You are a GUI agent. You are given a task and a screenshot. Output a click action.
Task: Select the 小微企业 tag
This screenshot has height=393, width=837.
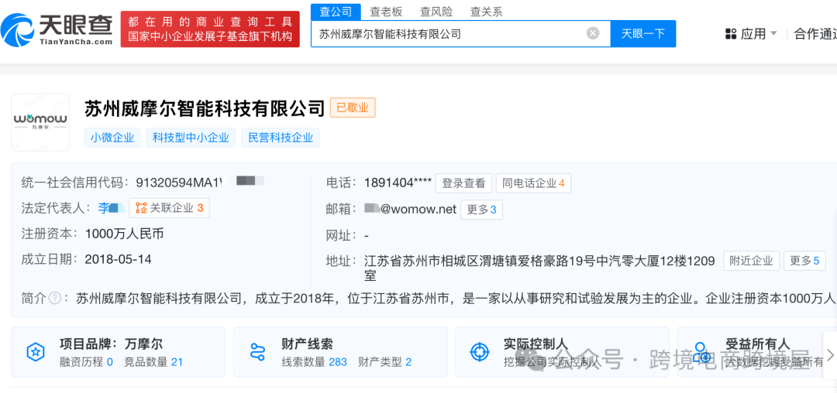click(112, 138)
